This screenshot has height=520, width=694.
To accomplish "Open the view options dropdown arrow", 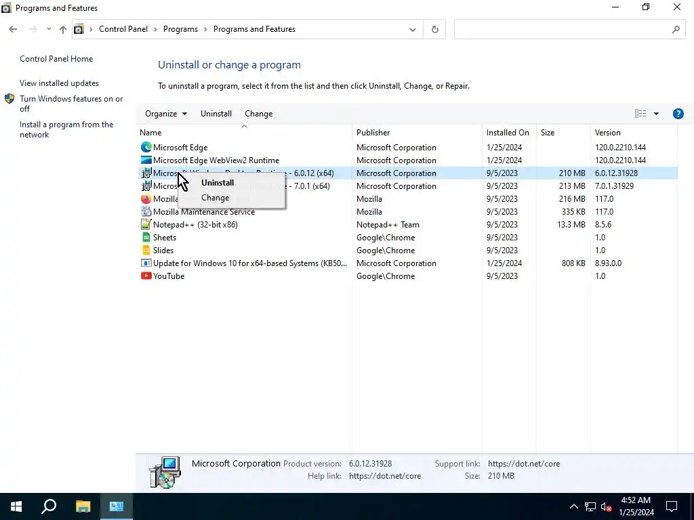I will 656,114.
